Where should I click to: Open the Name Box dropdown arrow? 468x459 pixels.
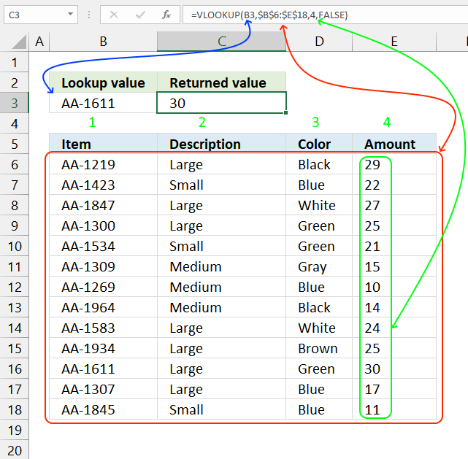point(70,15)
